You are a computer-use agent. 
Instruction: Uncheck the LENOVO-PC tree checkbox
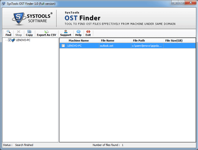click(x=10, y=40)
